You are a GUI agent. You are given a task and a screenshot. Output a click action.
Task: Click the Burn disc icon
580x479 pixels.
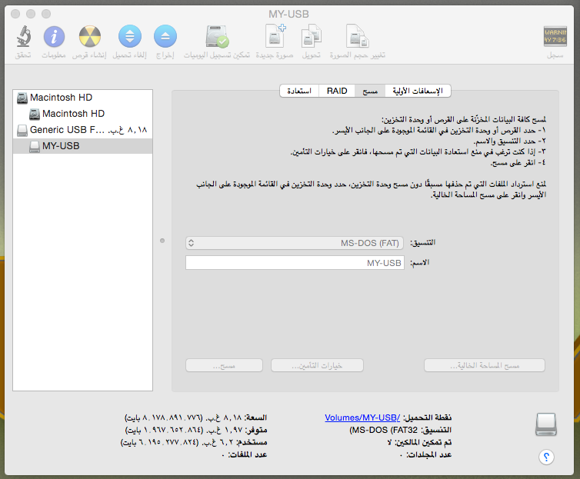(x=90, y=37)
